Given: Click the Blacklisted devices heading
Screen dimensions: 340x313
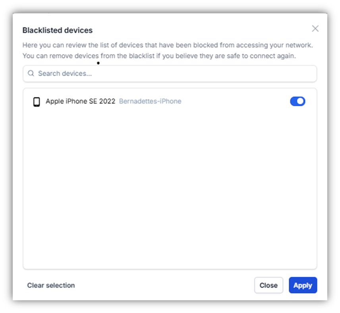Looking at the screenshot, I should pos(57,30).
